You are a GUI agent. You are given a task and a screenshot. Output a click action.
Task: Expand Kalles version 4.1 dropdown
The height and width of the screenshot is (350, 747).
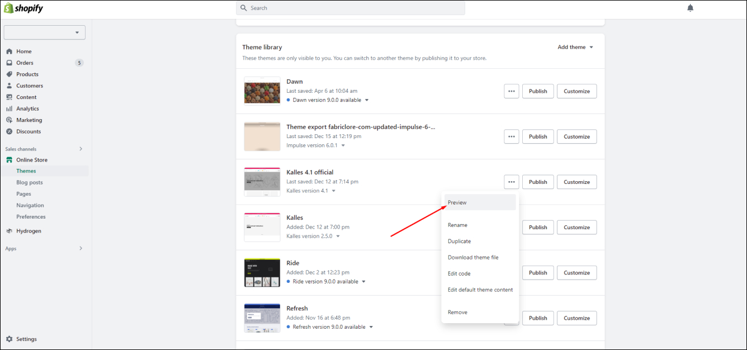point(334,191)
